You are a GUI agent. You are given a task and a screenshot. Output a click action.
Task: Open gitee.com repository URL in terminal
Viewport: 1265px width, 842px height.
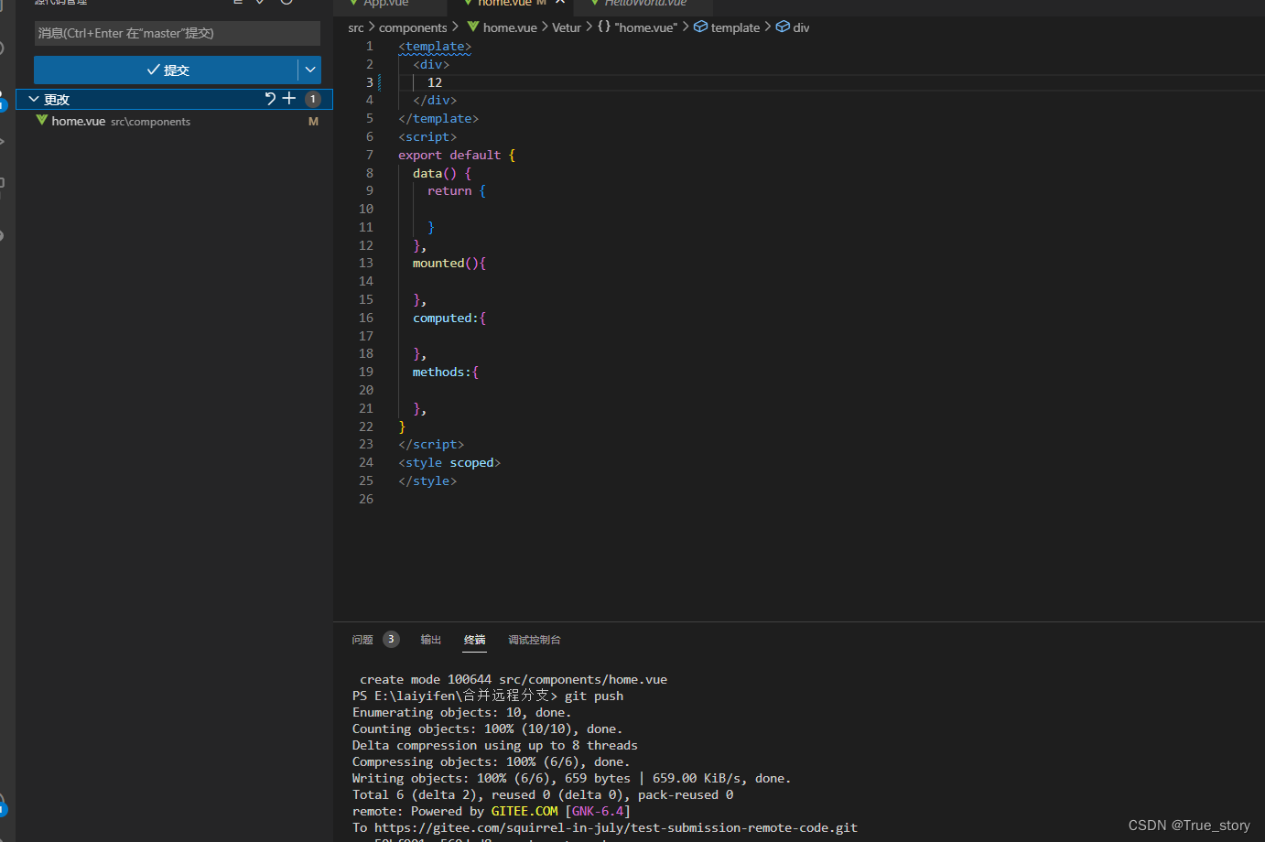pyautogui.click(x=616, y=827)
